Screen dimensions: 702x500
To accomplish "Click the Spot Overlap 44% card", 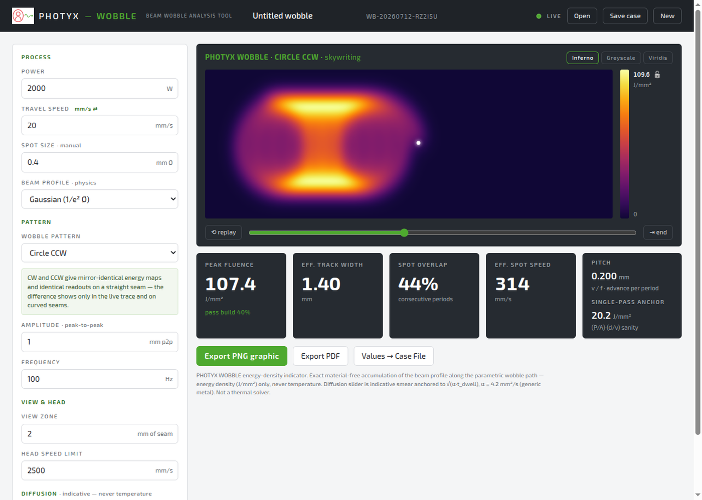I will (434, 296).
